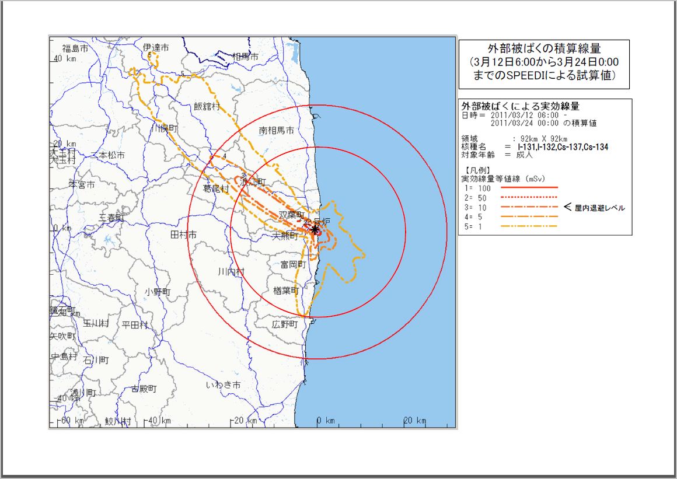Select the 【凡例】 legend heading

click(x=477, y=170)
